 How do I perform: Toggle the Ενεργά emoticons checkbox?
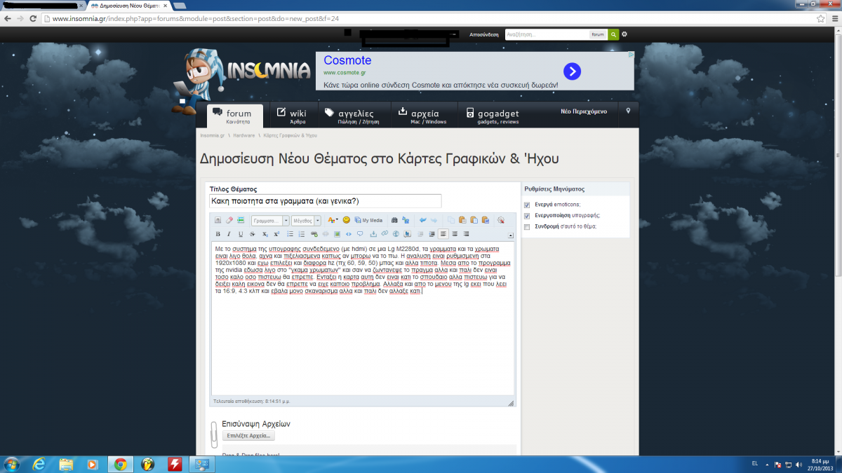(x=527, y=205)
